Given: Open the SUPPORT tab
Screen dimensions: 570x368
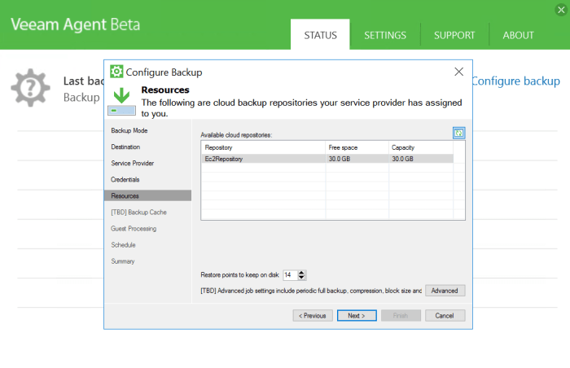Looking at the screenshot, I should pos(454,35).
